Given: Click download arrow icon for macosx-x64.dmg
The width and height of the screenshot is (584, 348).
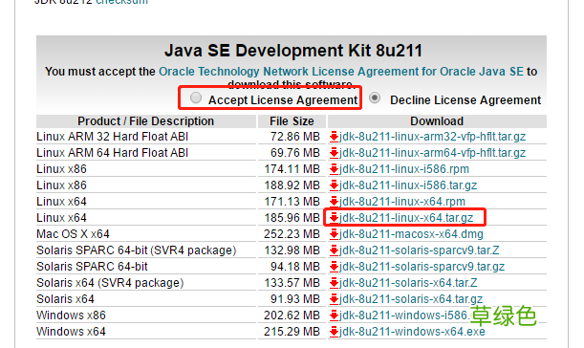Looking at the screenshot, I should [335, 234].
